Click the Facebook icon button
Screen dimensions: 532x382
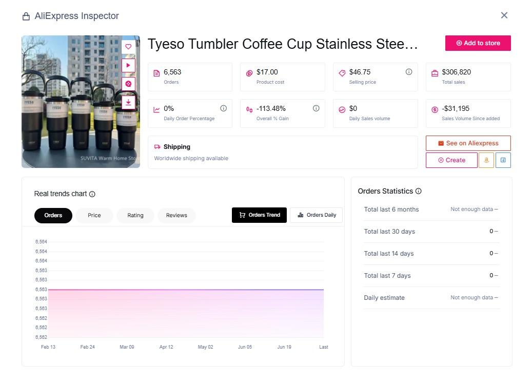pyautogui.click(x=503, y=160)
